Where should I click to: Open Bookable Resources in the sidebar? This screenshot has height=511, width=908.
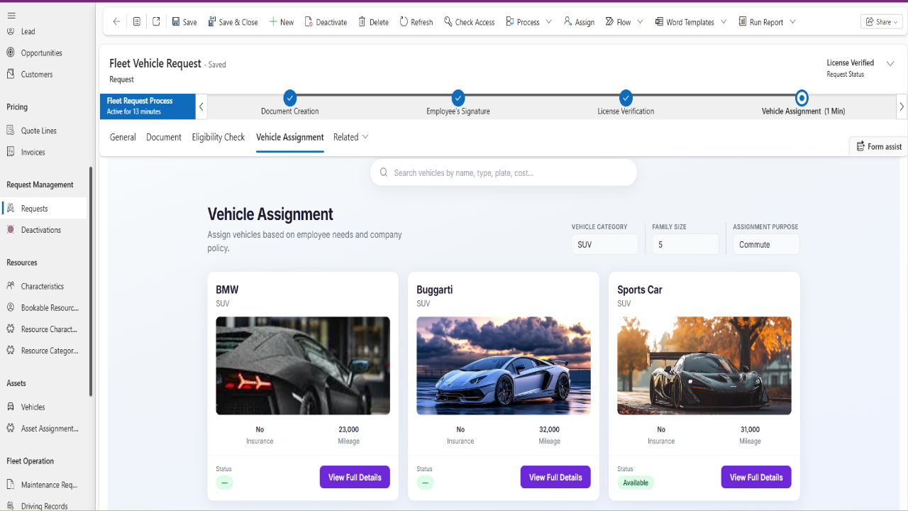click(x=43, y=307)
